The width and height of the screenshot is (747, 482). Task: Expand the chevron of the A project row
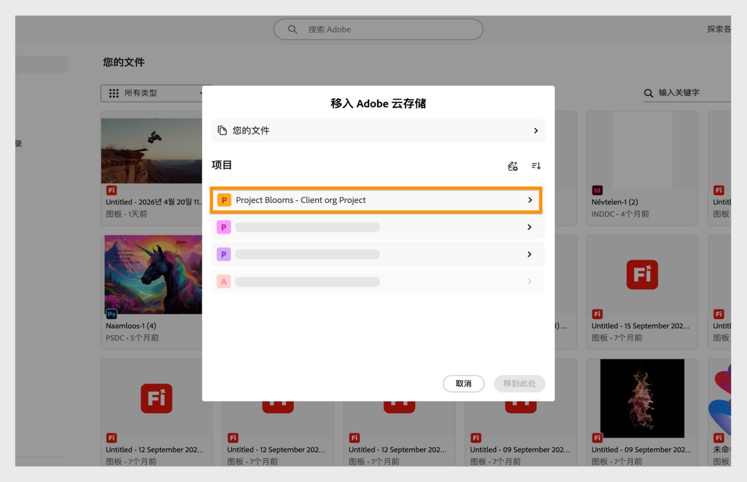[529, 281]
